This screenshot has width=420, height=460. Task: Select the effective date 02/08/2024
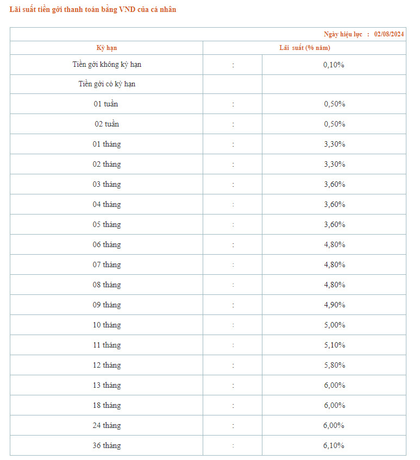coord(389,34)
